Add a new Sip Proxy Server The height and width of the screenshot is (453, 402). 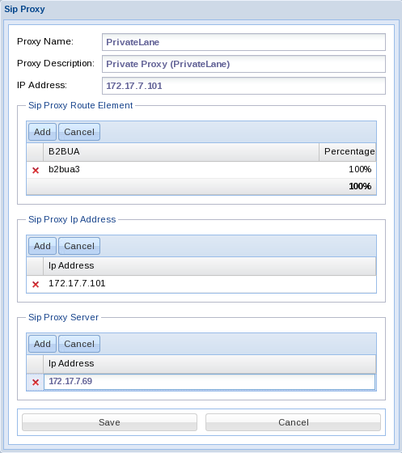tap(42, 344)
